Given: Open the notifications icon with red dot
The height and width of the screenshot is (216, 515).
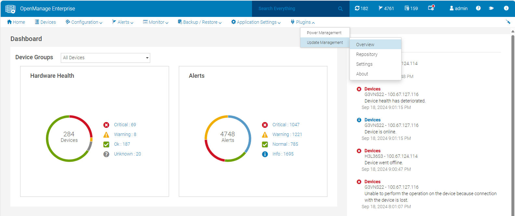Looking at the screenshot, I should coord(431,8).
